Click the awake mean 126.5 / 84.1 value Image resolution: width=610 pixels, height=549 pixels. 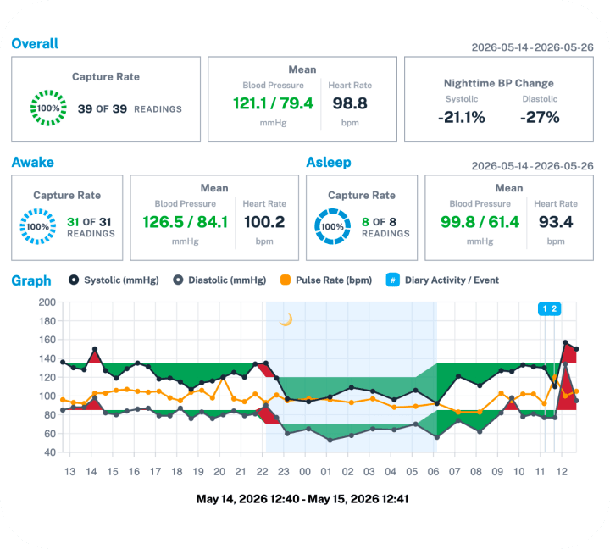click(186, 222)
